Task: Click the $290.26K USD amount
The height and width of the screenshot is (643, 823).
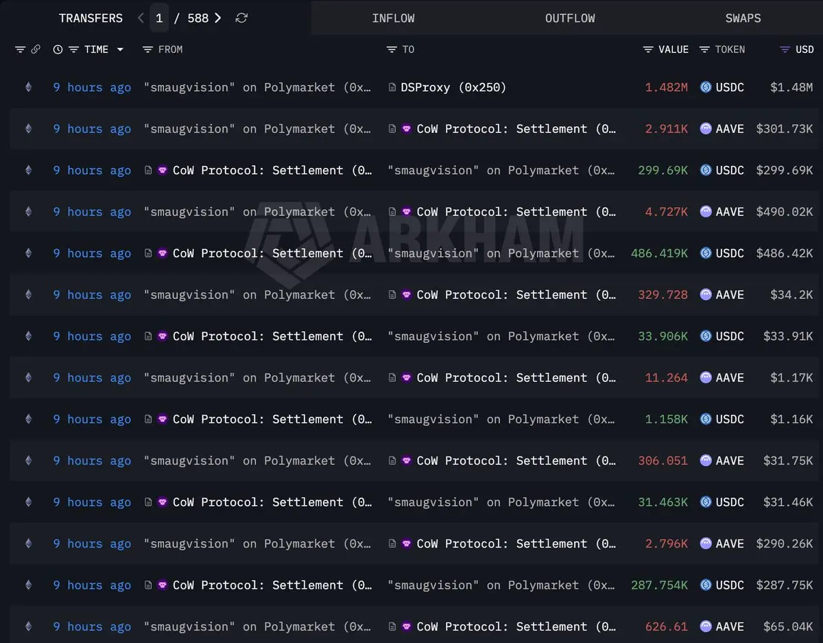Action: pos(785,544)
